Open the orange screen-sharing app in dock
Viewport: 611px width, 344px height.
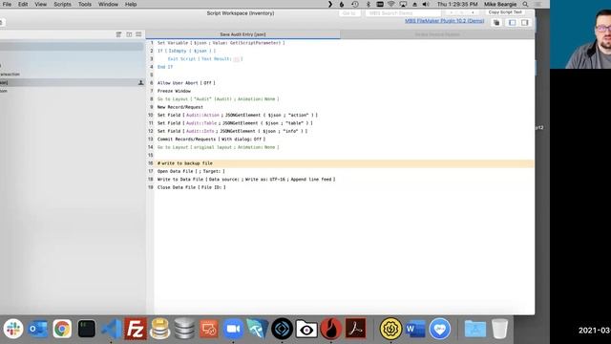click(x=209, y=329)
